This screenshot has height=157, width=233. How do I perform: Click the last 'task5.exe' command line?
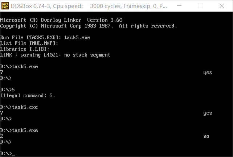(19, 131)
